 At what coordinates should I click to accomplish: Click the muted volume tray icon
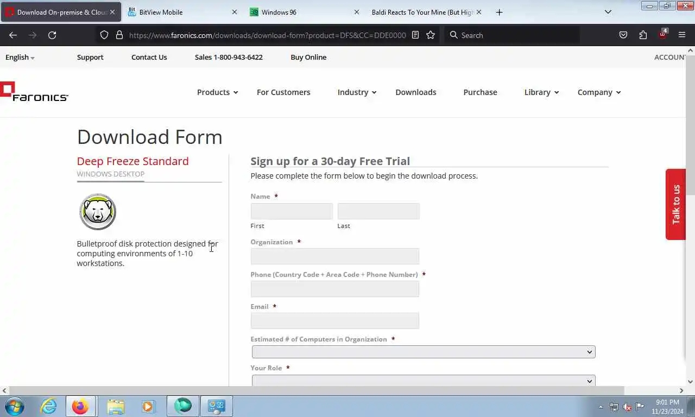(627, 407)
